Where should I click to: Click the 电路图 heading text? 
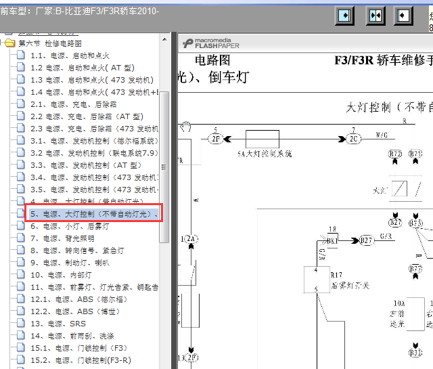(x=212, y=60)
